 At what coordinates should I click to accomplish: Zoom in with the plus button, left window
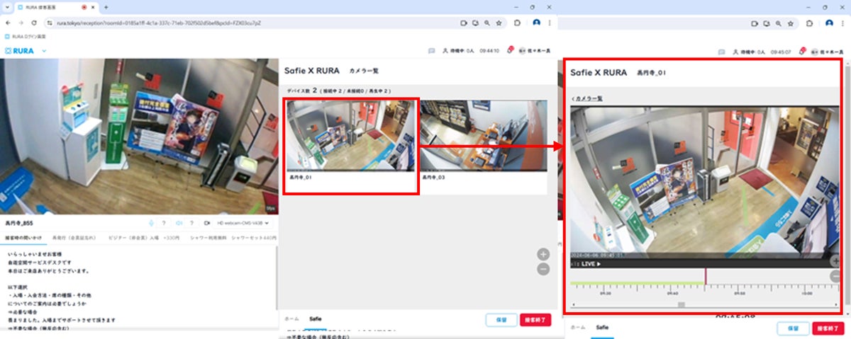[543, 254]
